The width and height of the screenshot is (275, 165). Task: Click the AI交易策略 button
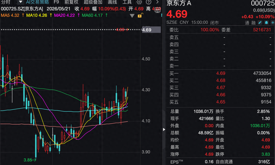(x=37, y=2)
